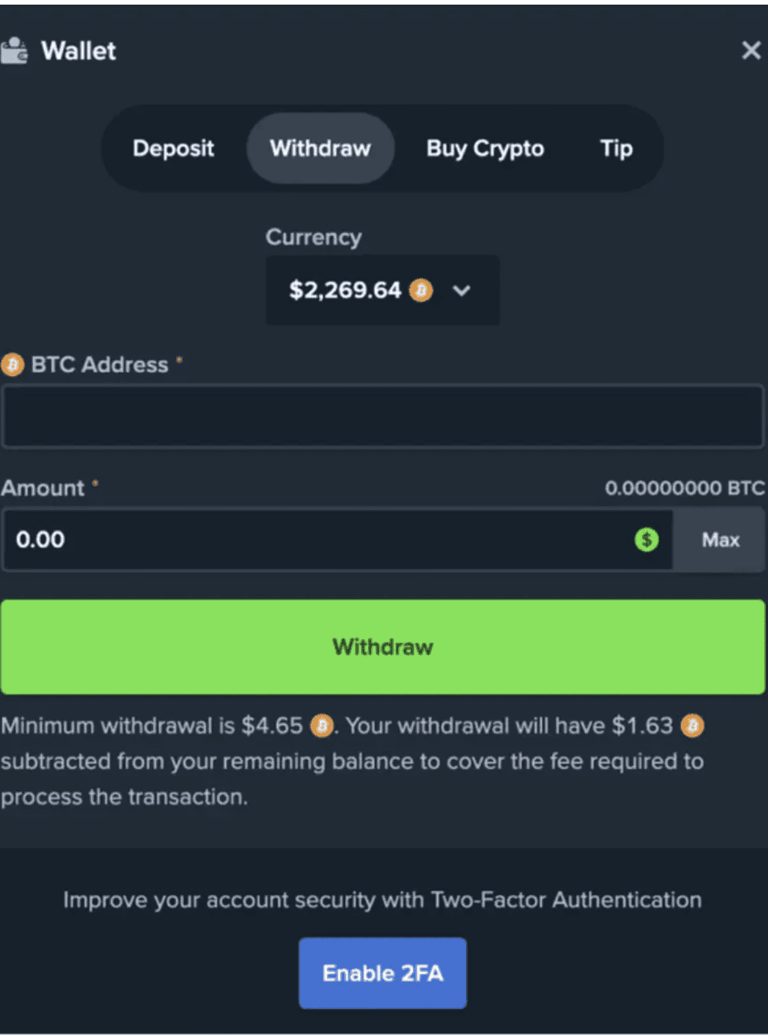The width and height of the screenshot is (768, 1035).
Task: Stay on the Withdraw tab
Action: 320,148
